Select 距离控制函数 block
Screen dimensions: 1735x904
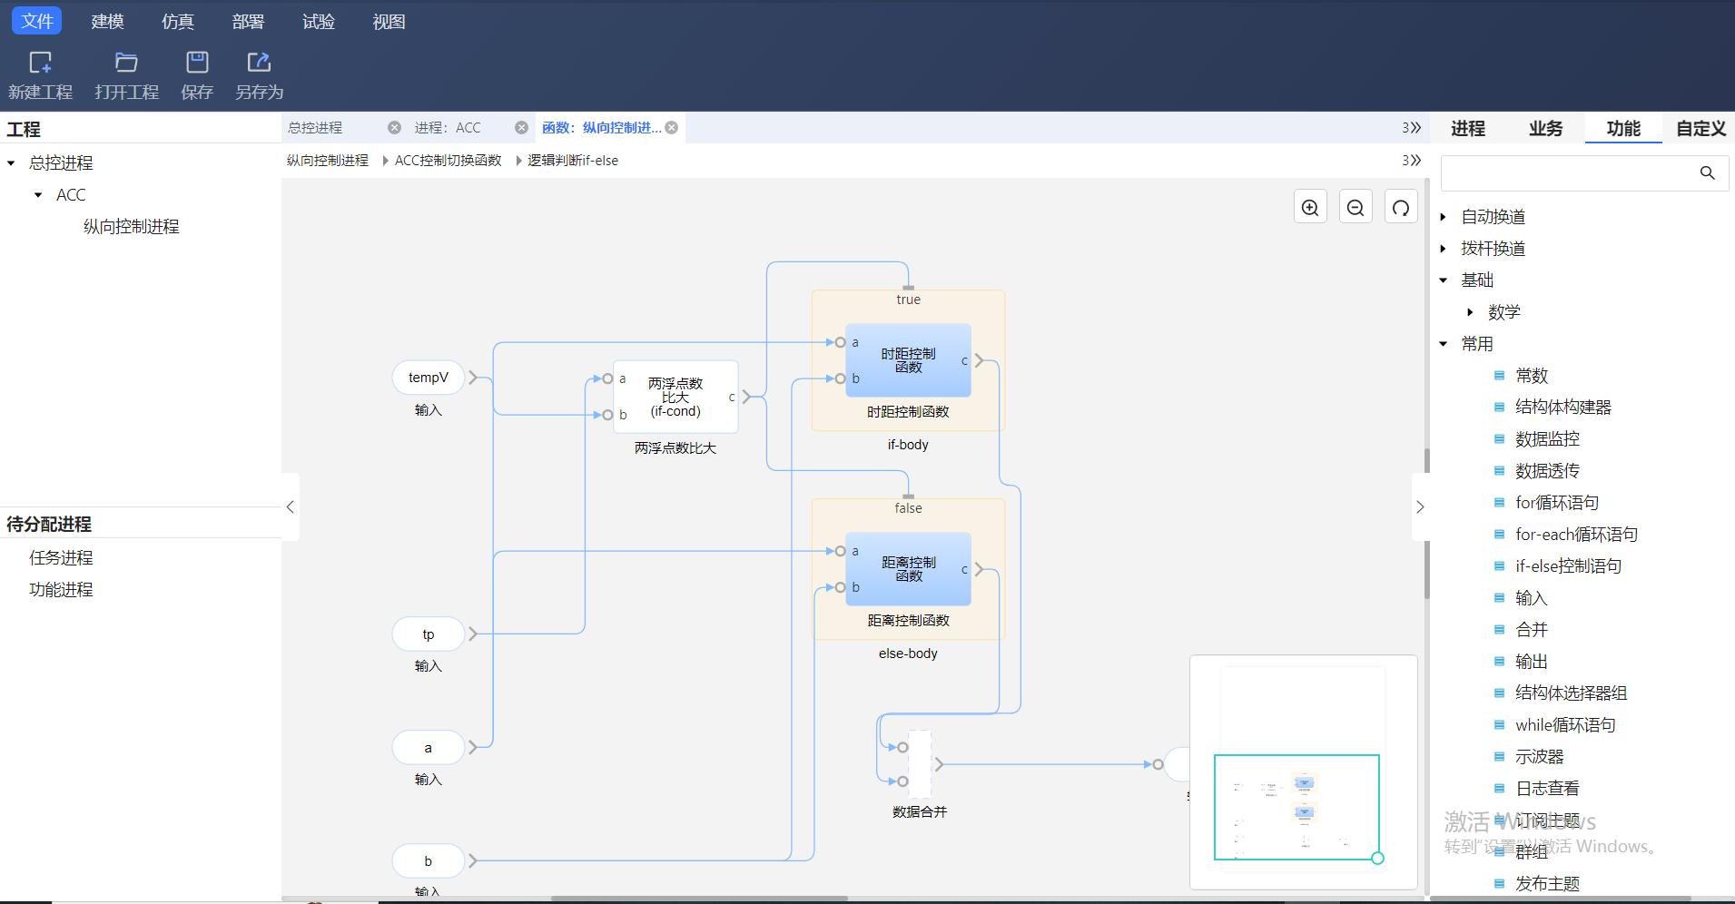(908, 569)
